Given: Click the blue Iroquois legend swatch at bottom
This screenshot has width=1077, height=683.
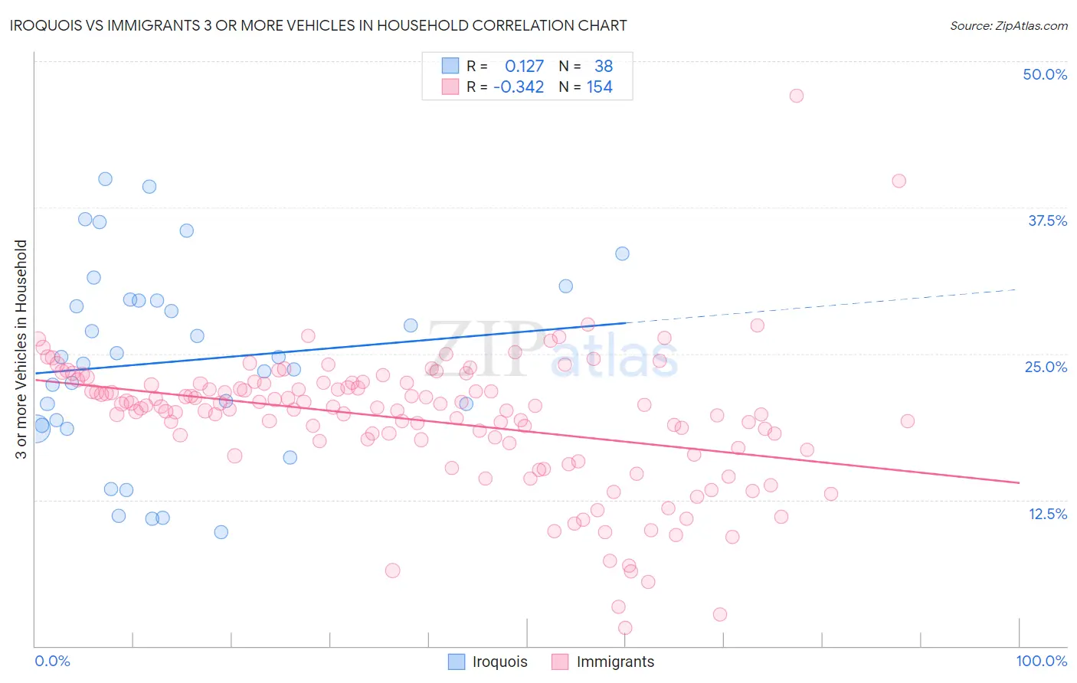Looking at the screenshot, I should point(457,662).
